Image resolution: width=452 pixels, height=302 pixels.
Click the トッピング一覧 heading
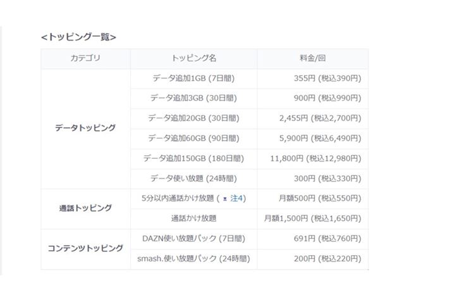[x=78, y=37]
